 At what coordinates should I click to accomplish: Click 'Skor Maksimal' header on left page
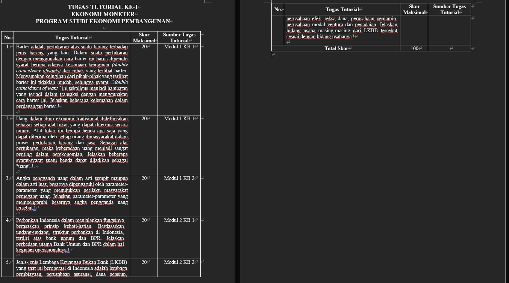pyautogui.click(x=144, y=37)
